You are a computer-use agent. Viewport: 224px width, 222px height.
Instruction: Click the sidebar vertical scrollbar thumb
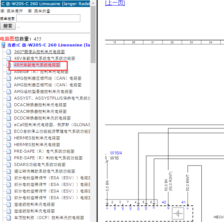click(93, 34)
